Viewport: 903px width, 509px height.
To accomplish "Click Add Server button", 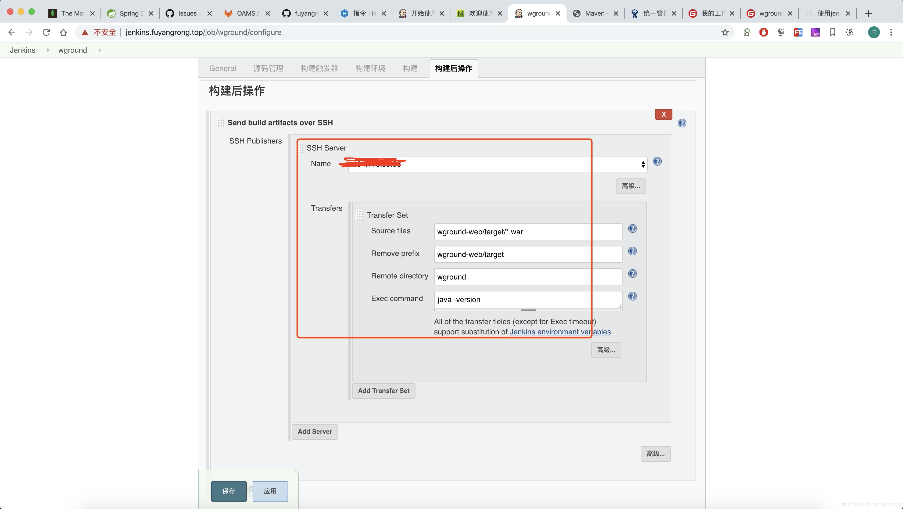I will click(x=315, y=432).
